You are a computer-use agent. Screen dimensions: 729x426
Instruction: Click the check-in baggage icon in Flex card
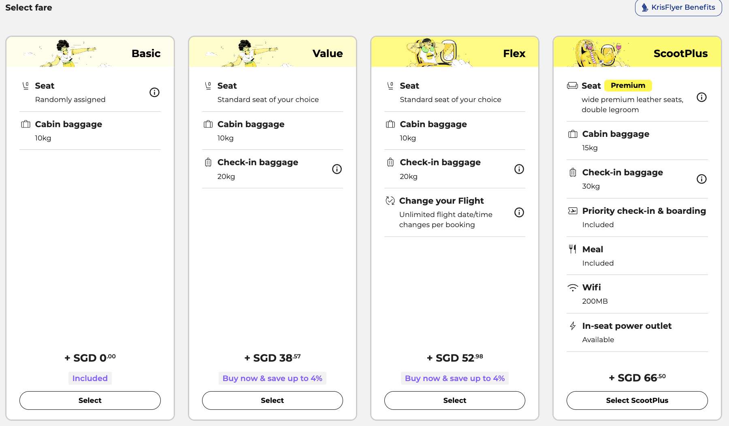click(390, 162)
